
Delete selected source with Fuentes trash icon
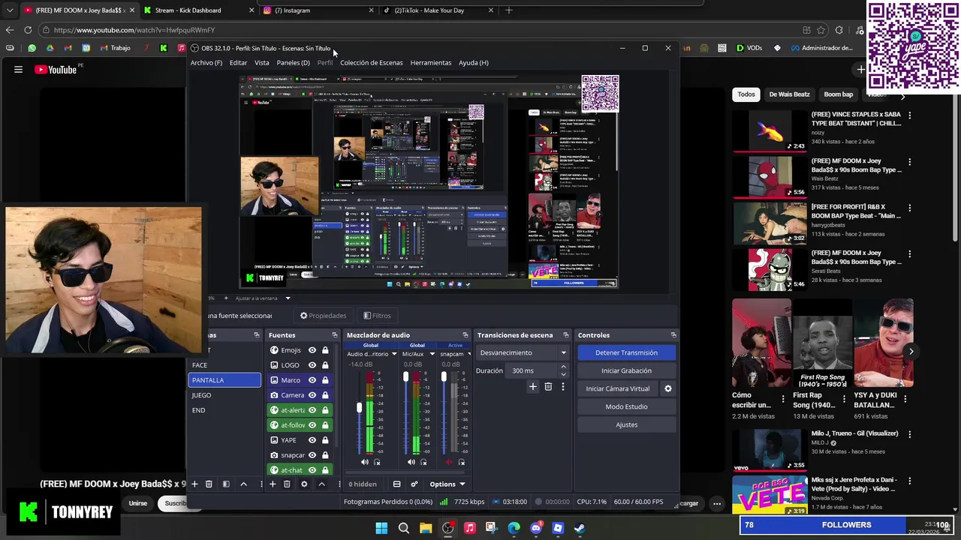click(x=287, y=484)
